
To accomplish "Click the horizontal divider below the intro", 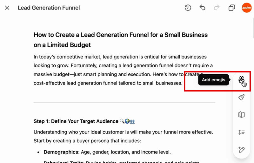I will 124,102.
